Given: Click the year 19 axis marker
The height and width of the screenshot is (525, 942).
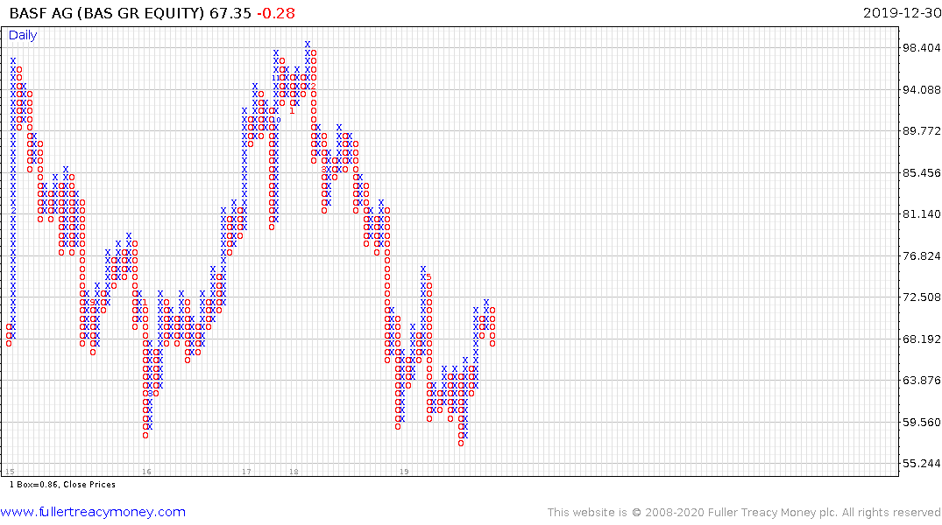Looking at the screenshot, I should point(404,472).
